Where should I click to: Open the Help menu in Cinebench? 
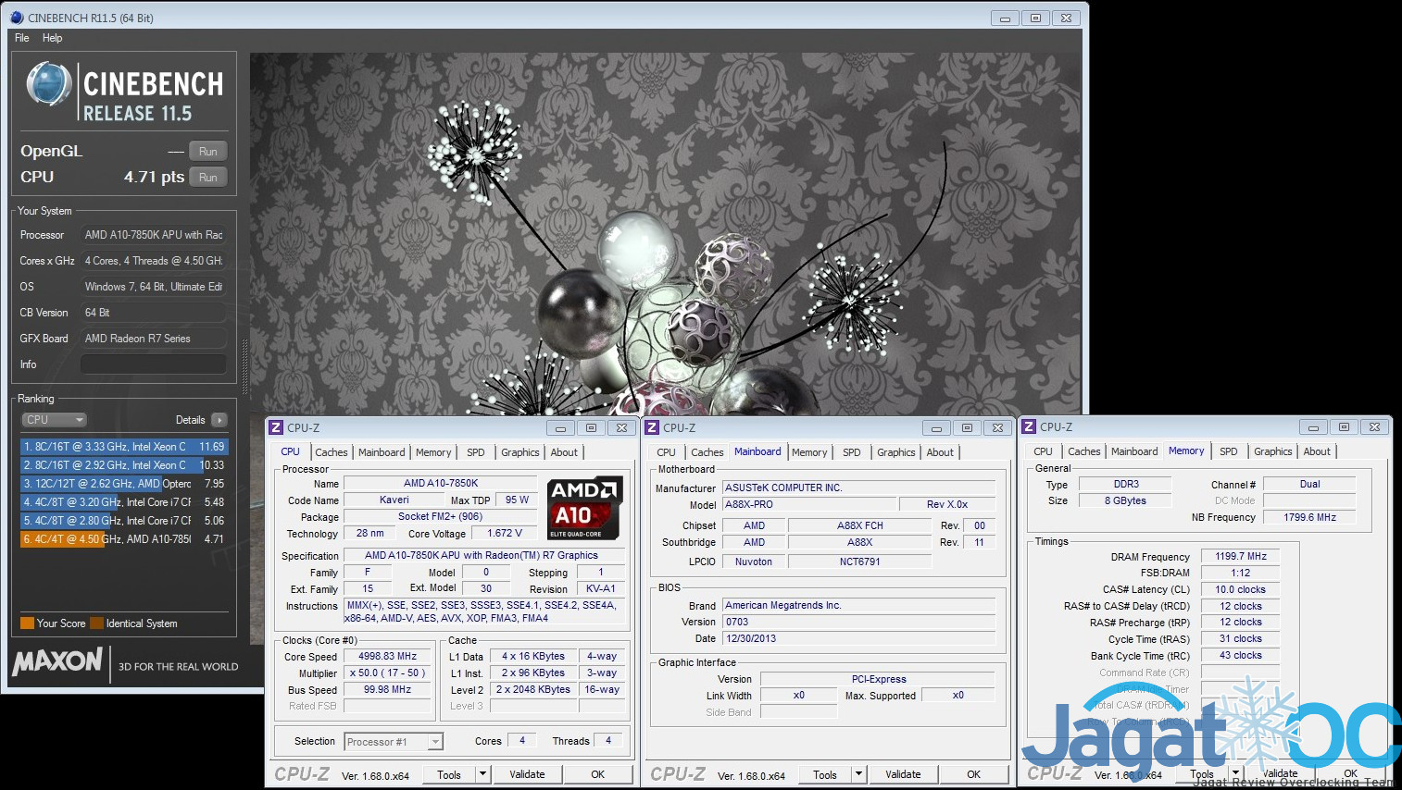(x=52, y=38)
